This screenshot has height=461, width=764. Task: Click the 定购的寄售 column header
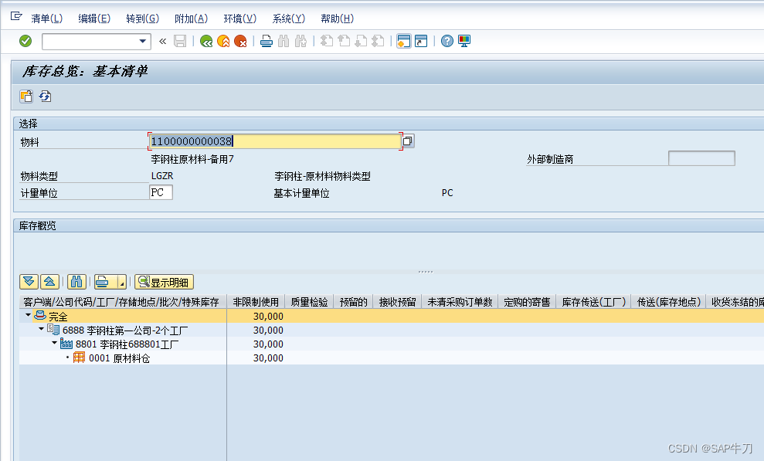(527, 302)
